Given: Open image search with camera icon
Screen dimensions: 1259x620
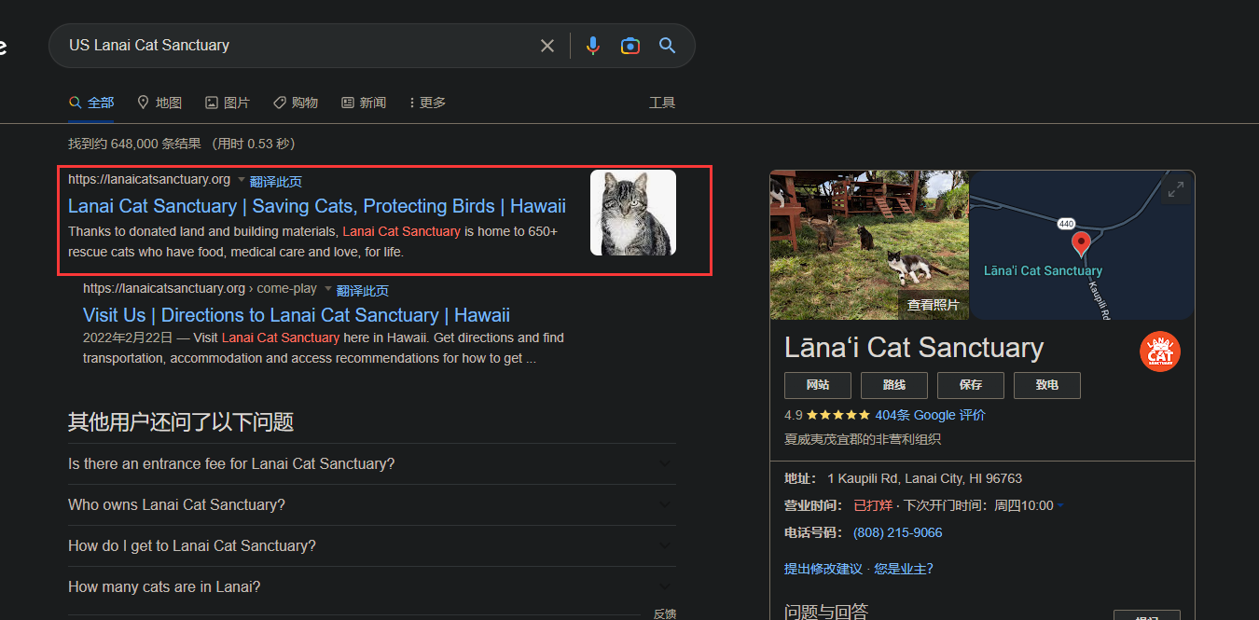Looking at the screenshot, I should [x=630, y=46].
